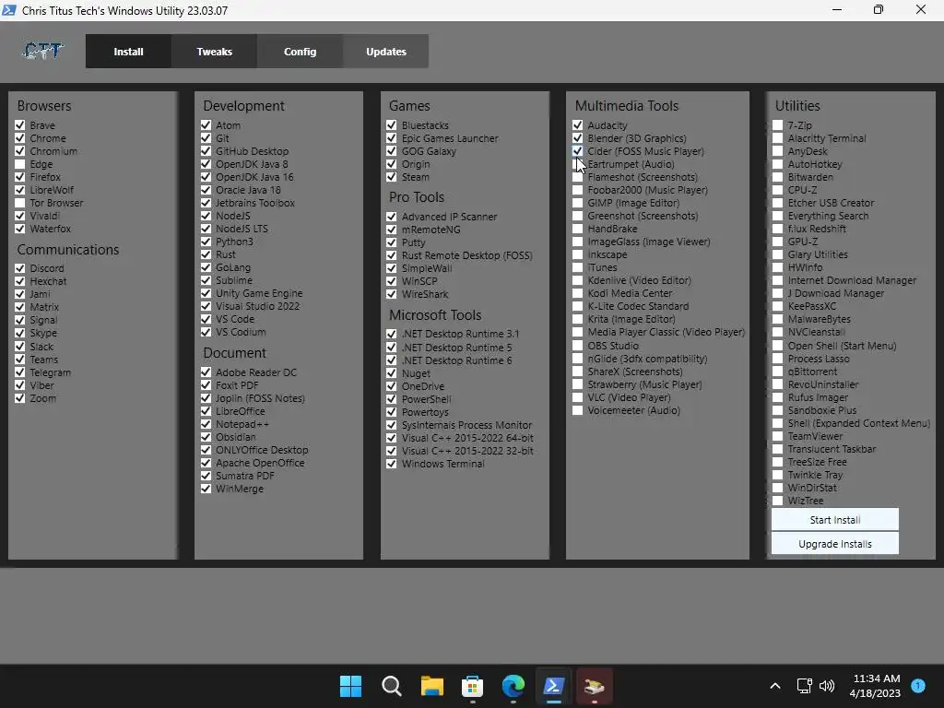Uncheck the Zoom checkbox

(x=20, y=398)
